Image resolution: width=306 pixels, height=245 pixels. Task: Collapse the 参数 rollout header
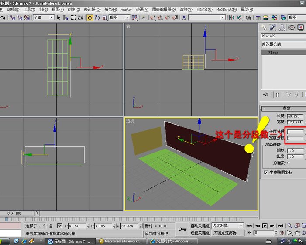click(x=283, y=109)
